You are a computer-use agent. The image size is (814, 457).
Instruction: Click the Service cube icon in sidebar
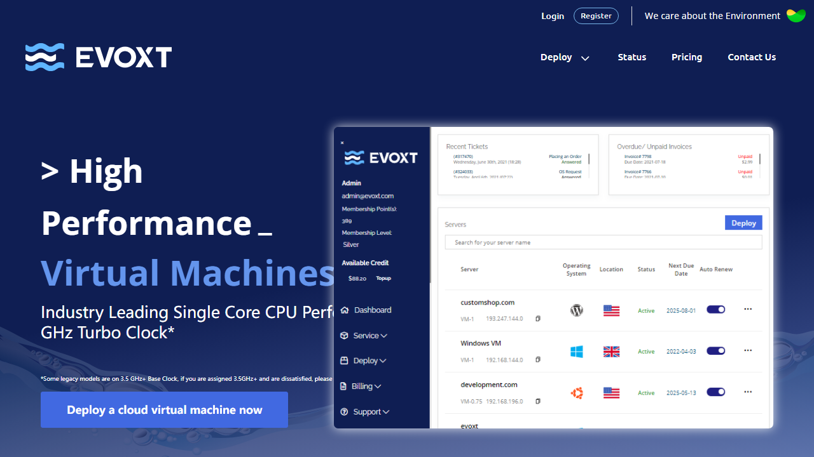coord(345,336)
